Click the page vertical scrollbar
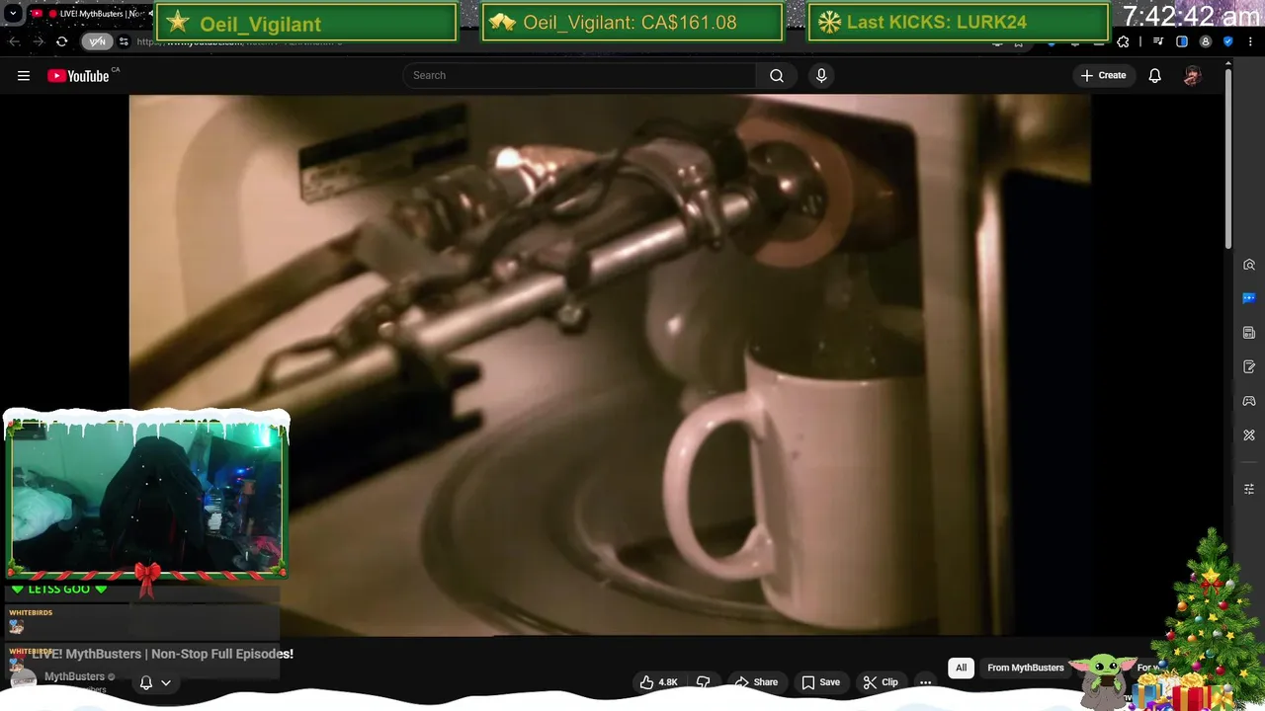1265x711 pixels. coord(1228,158)
